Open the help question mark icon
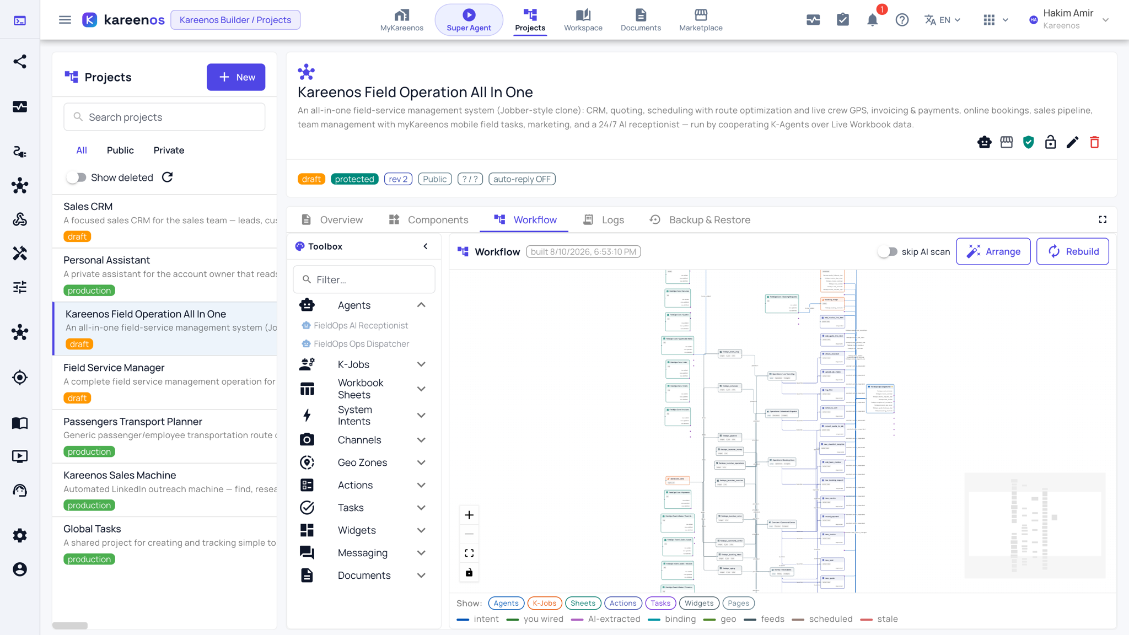Image resolution: width=1129 pixels, height=635 pixels. click(x=902, y=20)
